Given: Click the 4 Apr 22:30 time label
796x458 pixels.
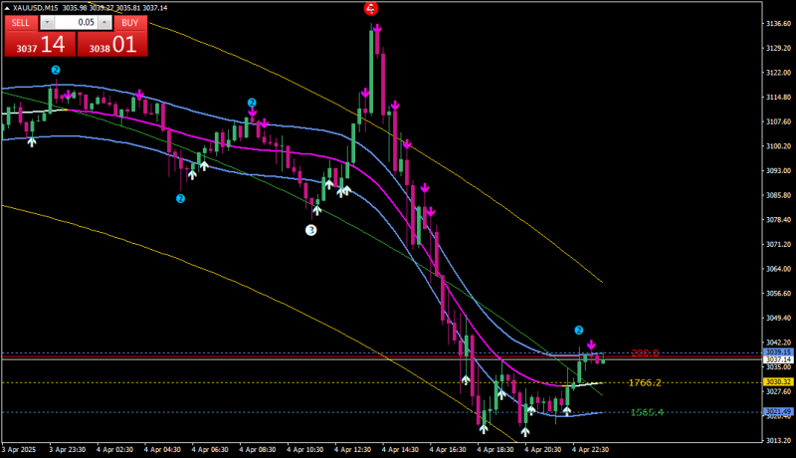Looking at the screenshot, I should tap(590, 450).
